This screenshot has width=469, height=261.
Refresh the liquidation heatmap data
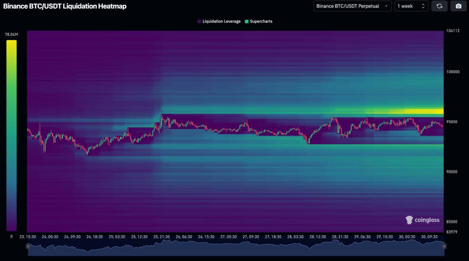(x=439, y=6)
